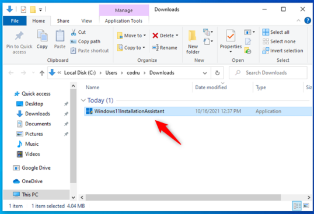Click the Properties checkmark icon
314x214 pixels.
[x=231, y=36]
